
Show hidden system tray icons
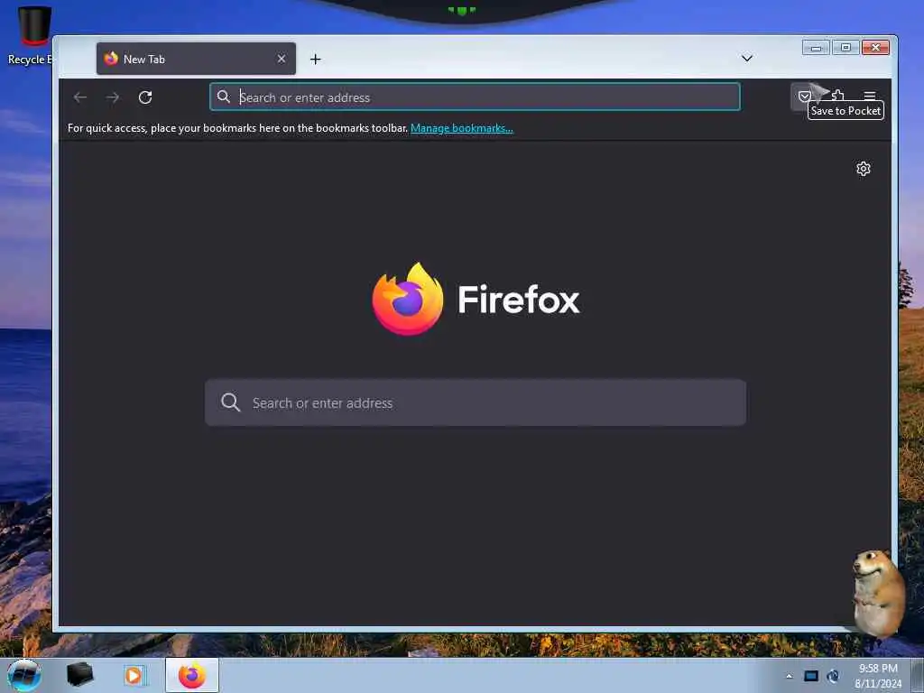click(x=789, y=676)
